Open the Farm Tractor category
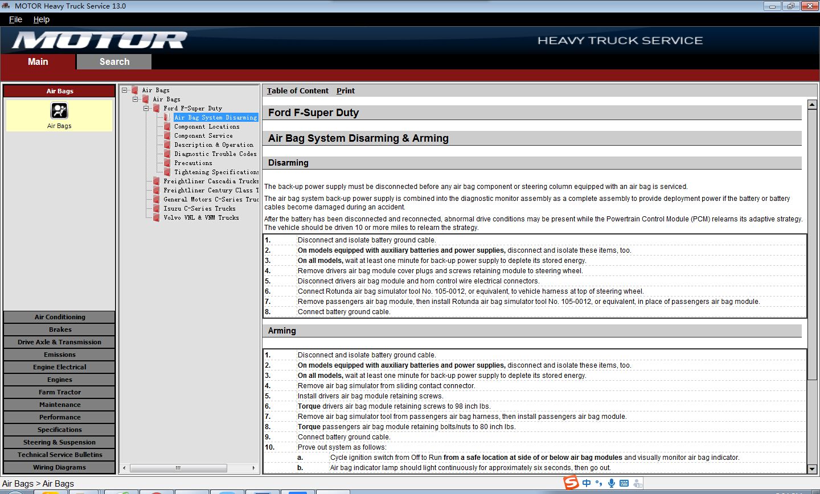 pos(60,392)
